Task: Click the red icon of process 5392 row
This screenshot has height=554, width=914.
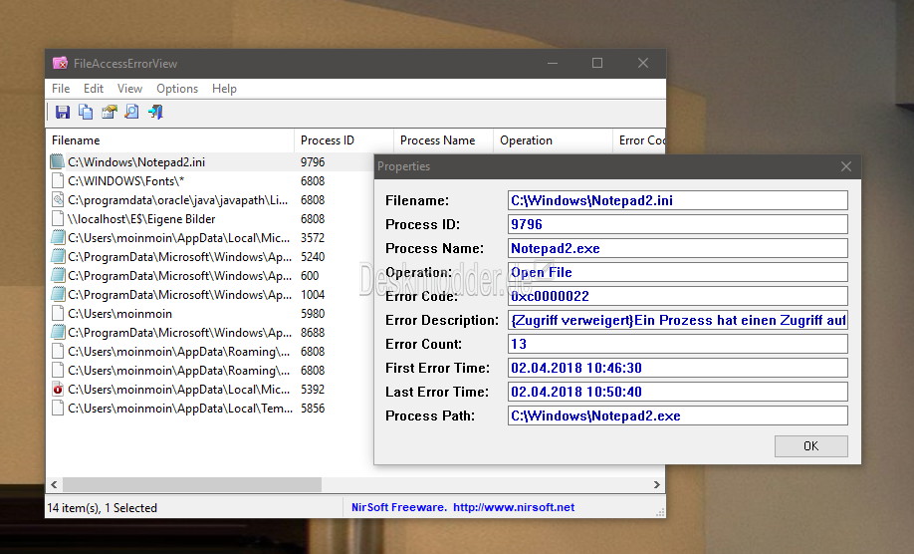Action: [57, 389]
